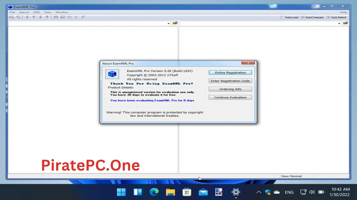The height and width of the screenshot is (200, 357).
Task: Open the Help menu
Action: click(343, 12)
